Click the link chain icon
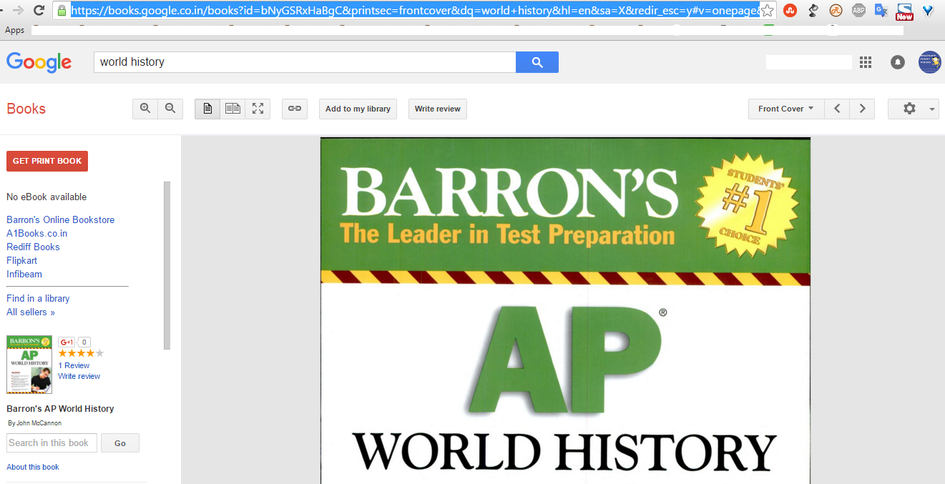The height and width of the screenshot is (484, 945). pyautogui.click(x=295, y=109)
